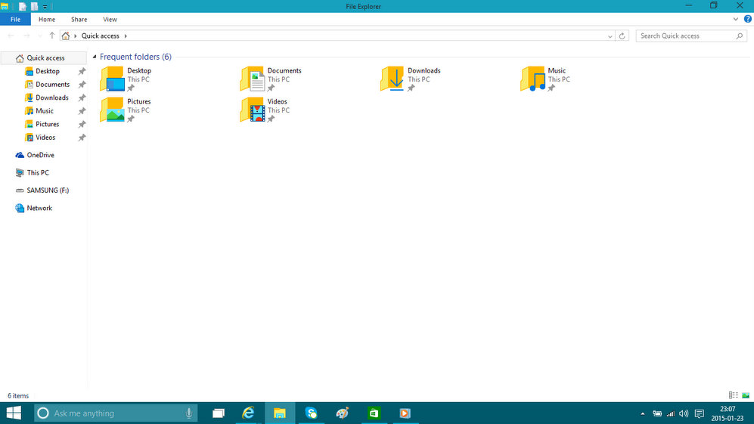Click the Search Quick access field

tap(686, 36)
